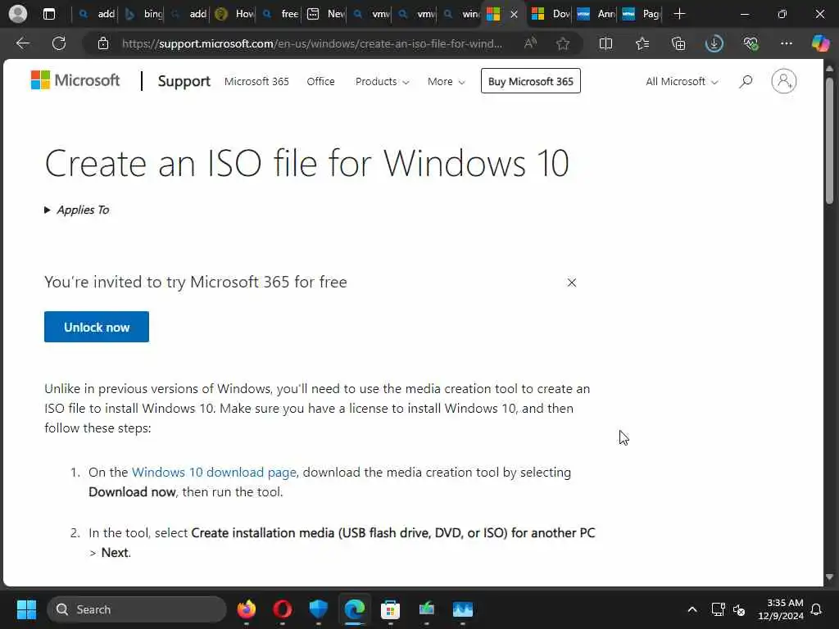Open Edge Settings and more menu
The height and width of the screenshot is (629, 839).
coord(786,43)
